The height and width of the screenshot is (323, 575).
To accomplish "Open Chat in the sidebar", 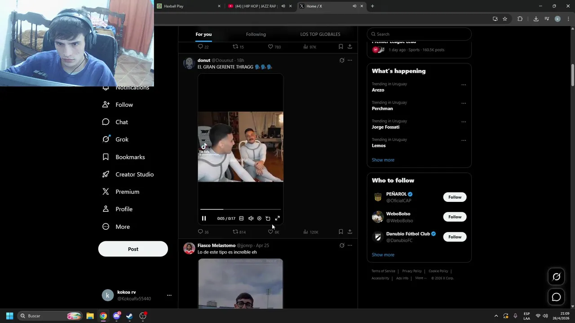I will 115,122.
